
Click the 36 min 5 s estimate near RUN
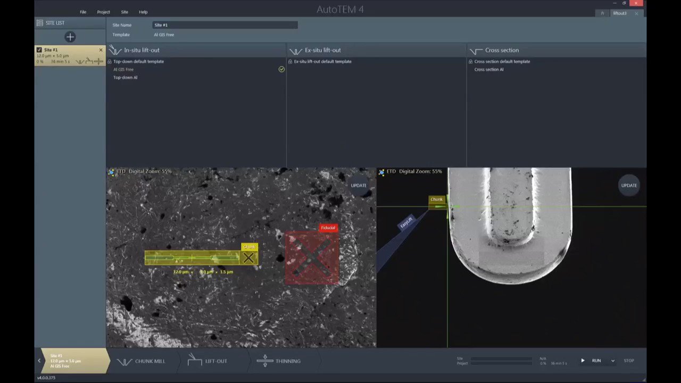coord(559,363)
